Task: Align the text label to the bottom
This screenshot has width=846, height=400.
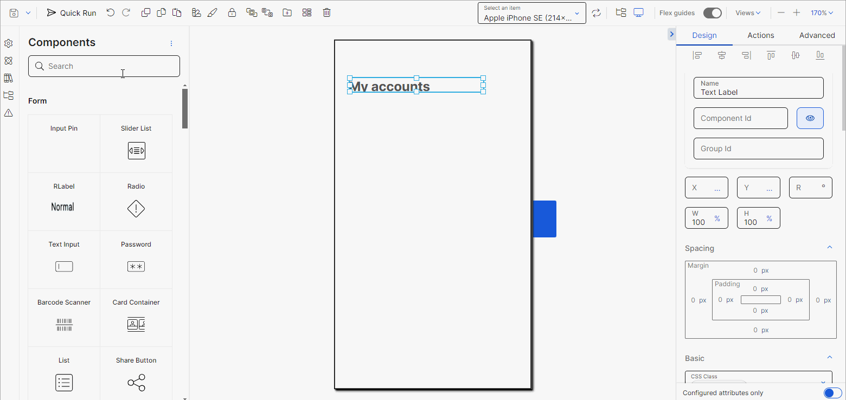Action: pyautogui.click(x=820, y=55)
